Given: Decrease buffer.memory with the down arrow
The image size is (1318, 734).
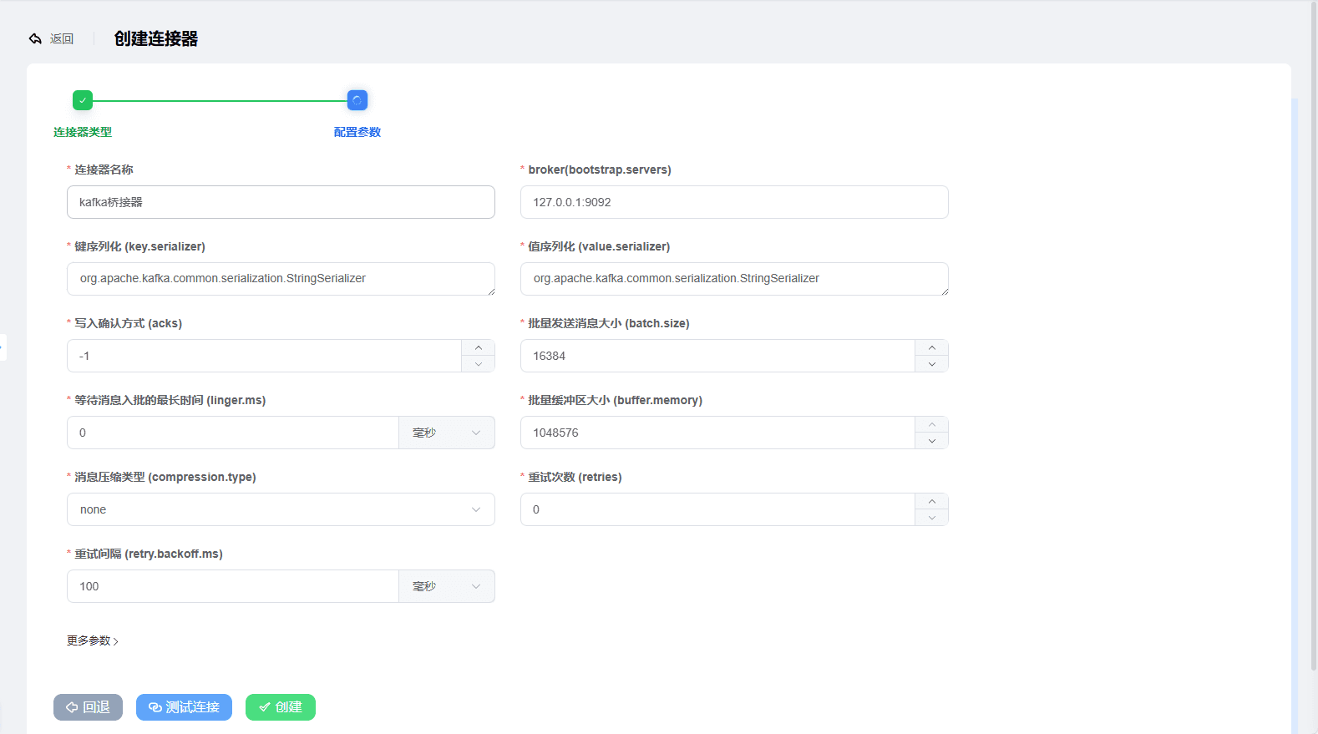Looking at the screenshot, I should point(932,441).
